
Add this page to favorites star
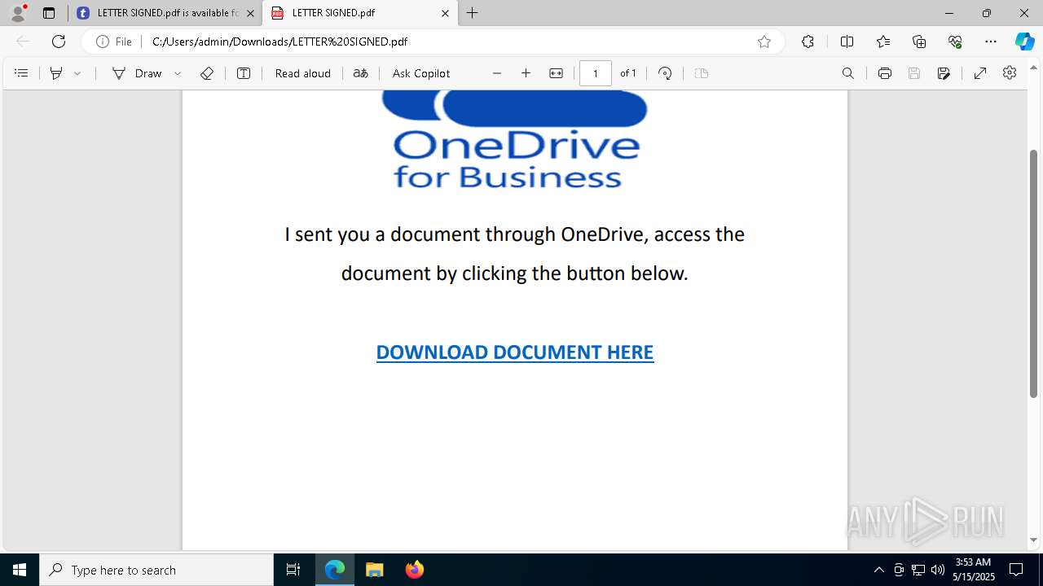764,42
